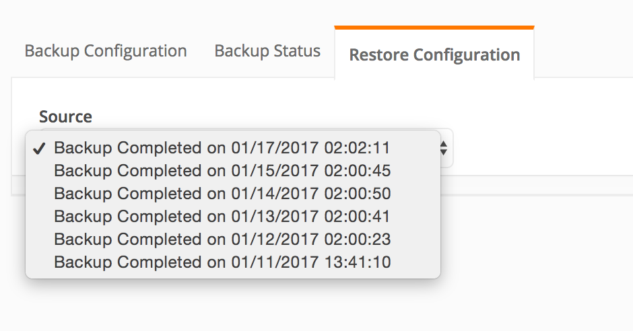Viewport: 633px width, 331px height.
Task: Open the Backup Status tab
Action: pos(267,51)
